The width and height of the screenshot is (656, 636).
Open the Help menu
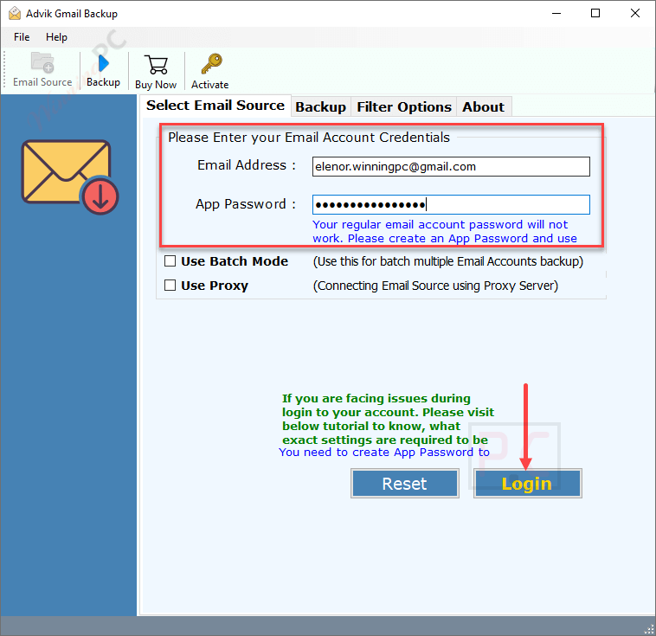pos(56,37)
